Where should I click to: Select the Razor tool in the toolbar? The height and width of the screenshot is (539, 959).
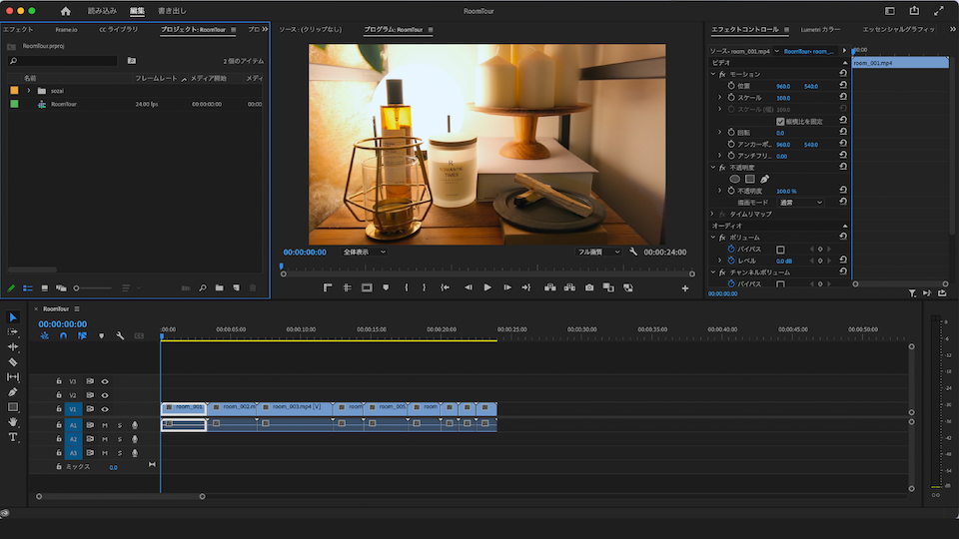point(13,362)
